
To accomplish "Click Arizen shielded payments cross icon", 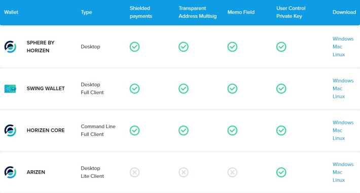I will tap(134, 172).
